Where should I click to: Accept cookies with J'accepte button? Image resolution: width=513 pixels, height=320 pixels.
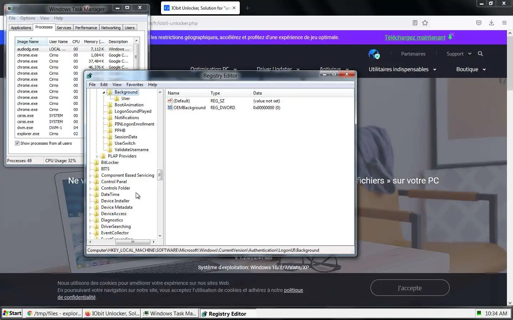[410, 288]
